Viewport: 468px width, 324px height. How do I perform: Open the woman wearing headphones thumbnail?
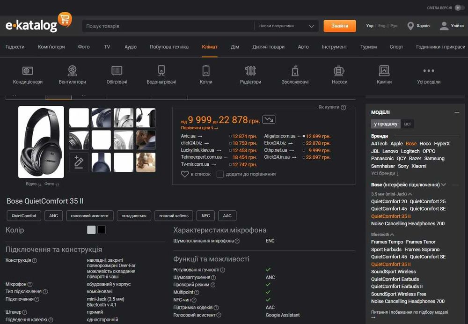(x=146, y=162)
